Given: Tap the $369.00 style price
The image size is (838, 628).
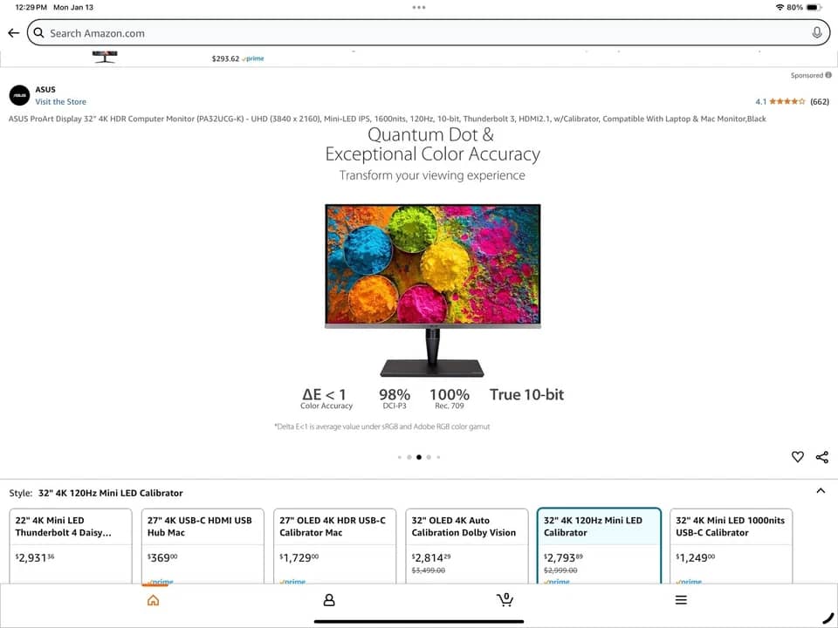Looking at the screenshot, I should click(x=162, y=557).
